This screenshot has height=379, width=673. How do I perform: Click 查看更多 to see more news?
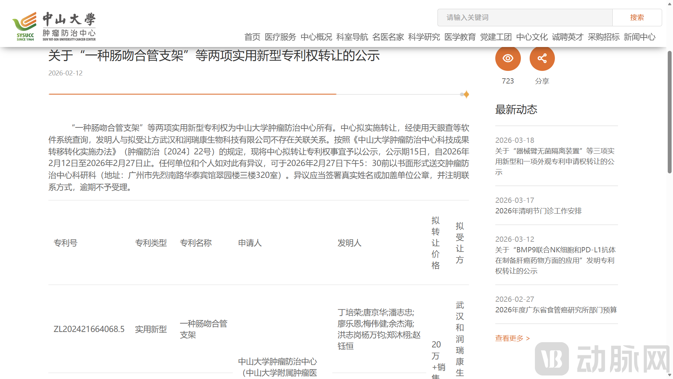[512, 338]
